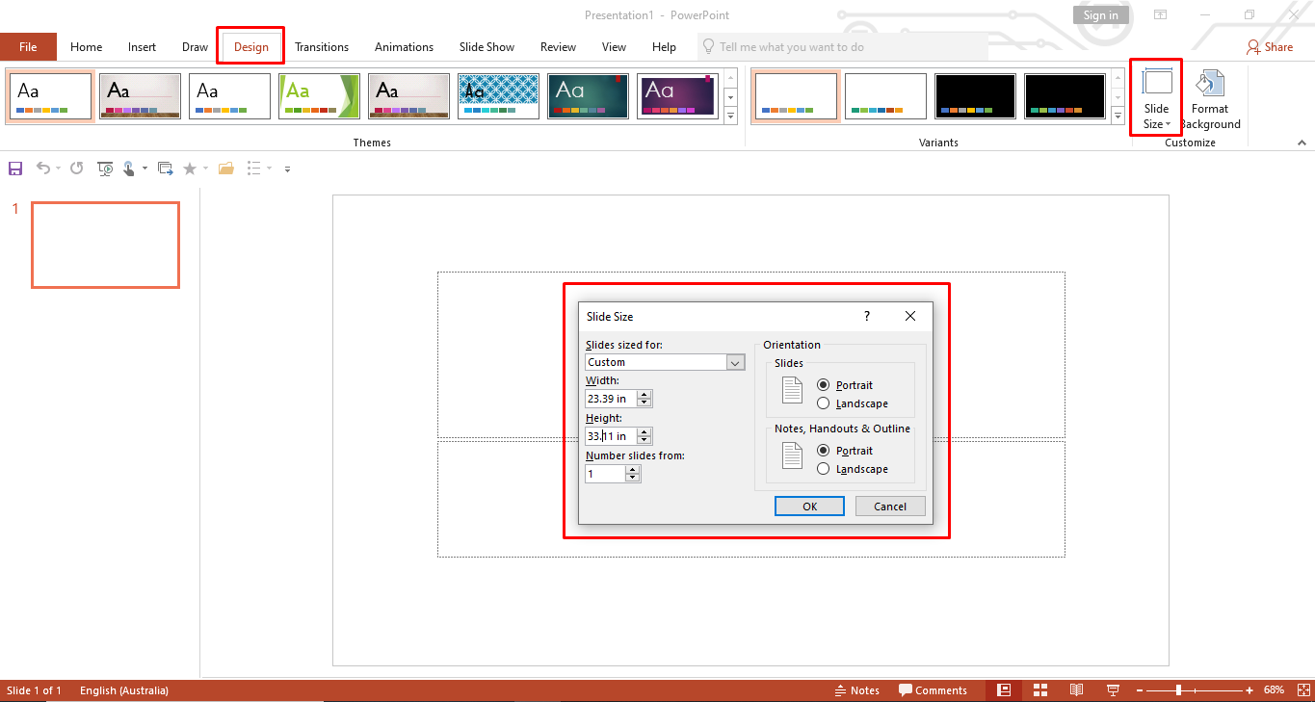Select Portrait for Notes, Handouts & Outline
The width and height of the screenshot is (1315, 702).
coord(824,451)
